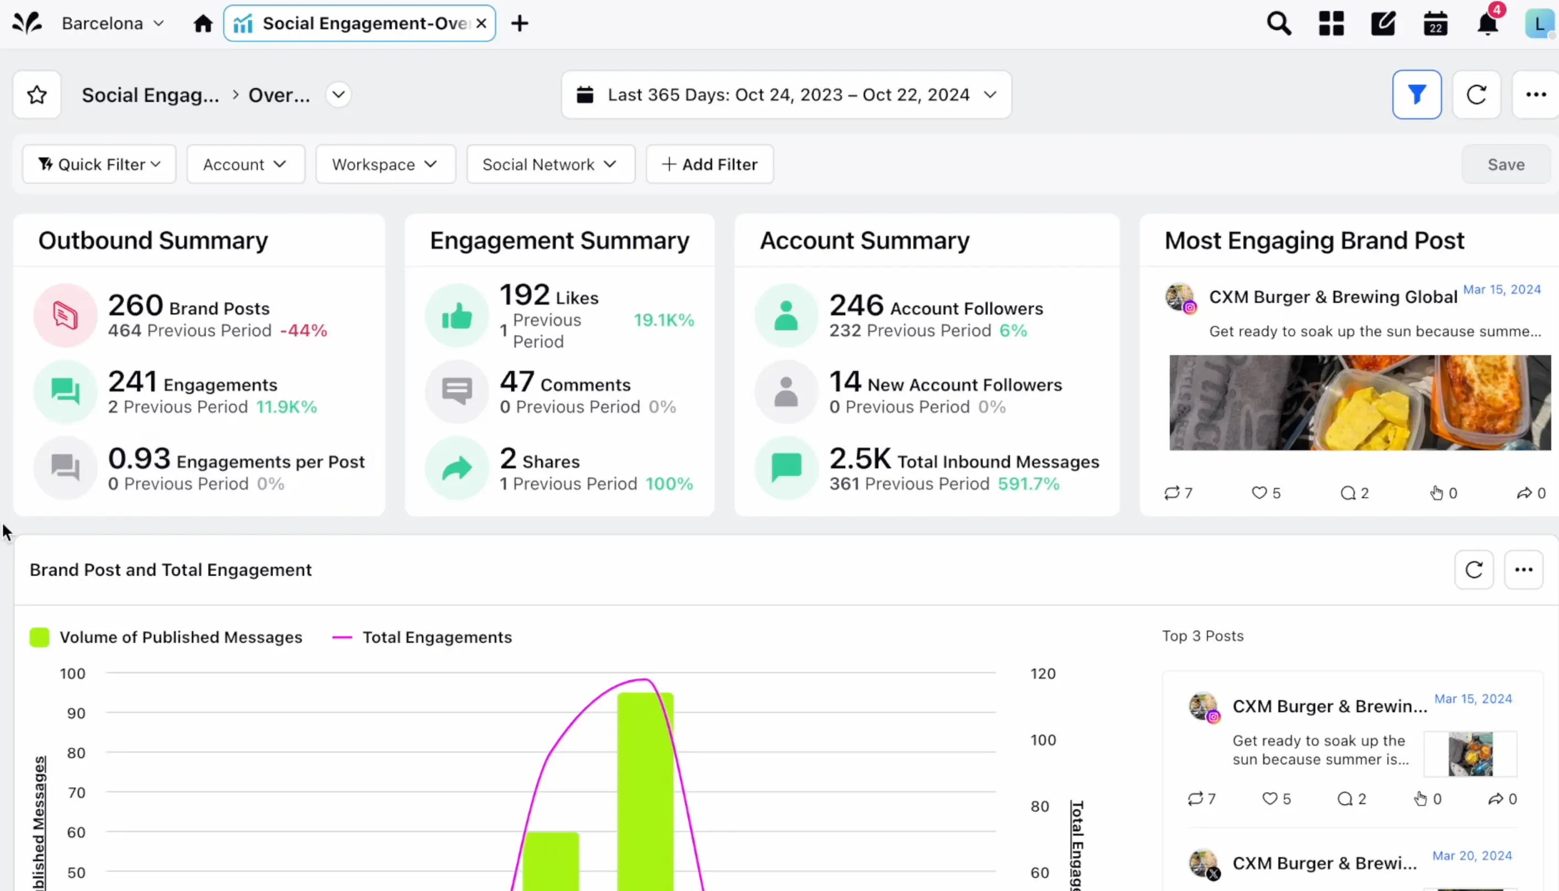Click the Add Filter button
1559x891 pixels.
(709, 164)
